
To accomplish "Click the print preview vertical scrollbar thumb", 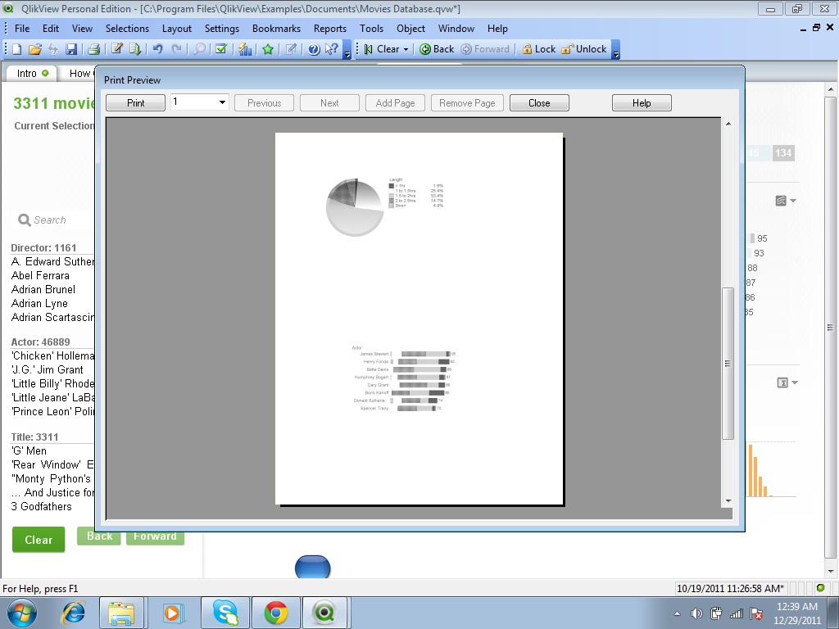I will coord(728,364).
